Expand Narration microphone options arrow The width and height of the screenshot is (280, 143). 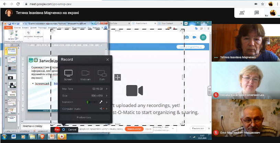tap(107, 102)
